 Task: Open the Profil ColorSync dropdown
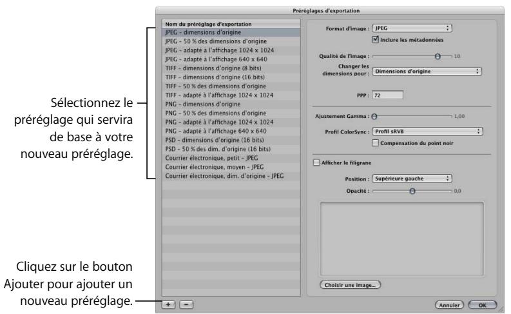point(428,132)
